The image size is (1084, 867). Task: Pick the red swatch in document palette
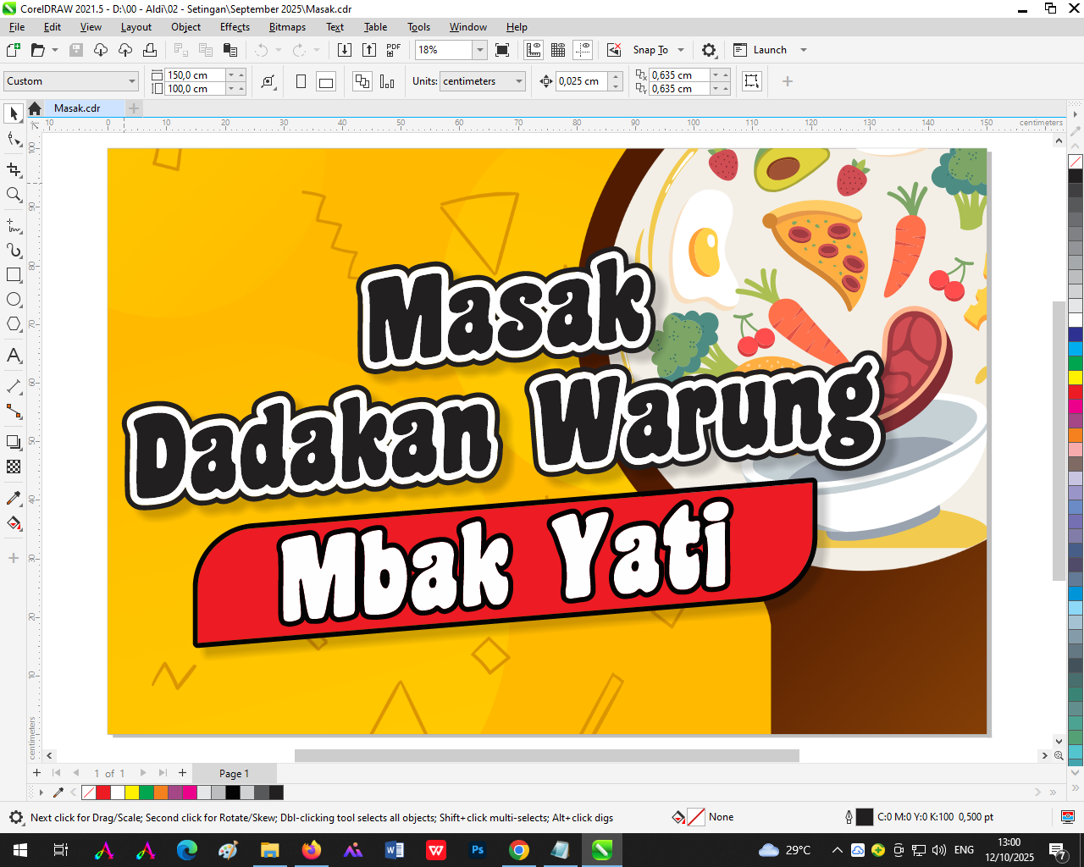coord(102,792)
